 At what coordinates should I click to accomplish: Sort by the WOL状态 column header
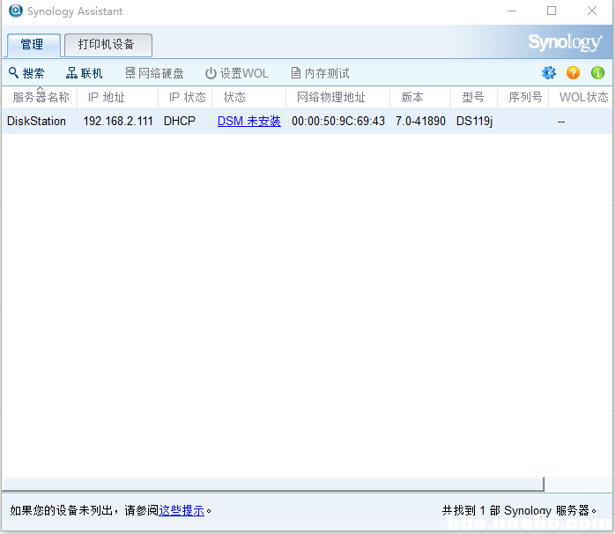point(581,97)
